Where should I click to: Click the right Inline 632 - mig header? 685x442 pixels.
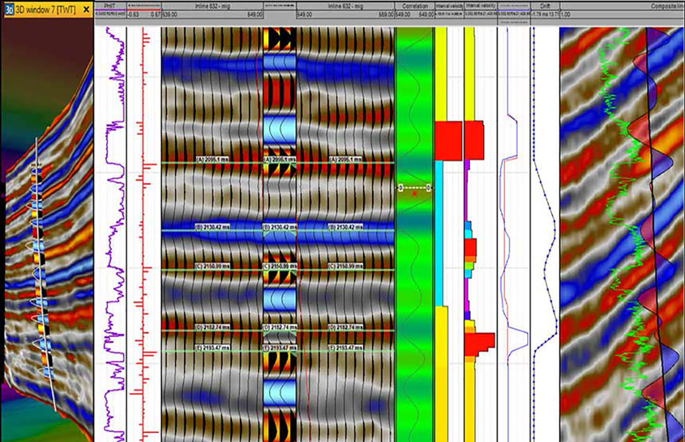point(344,6)
